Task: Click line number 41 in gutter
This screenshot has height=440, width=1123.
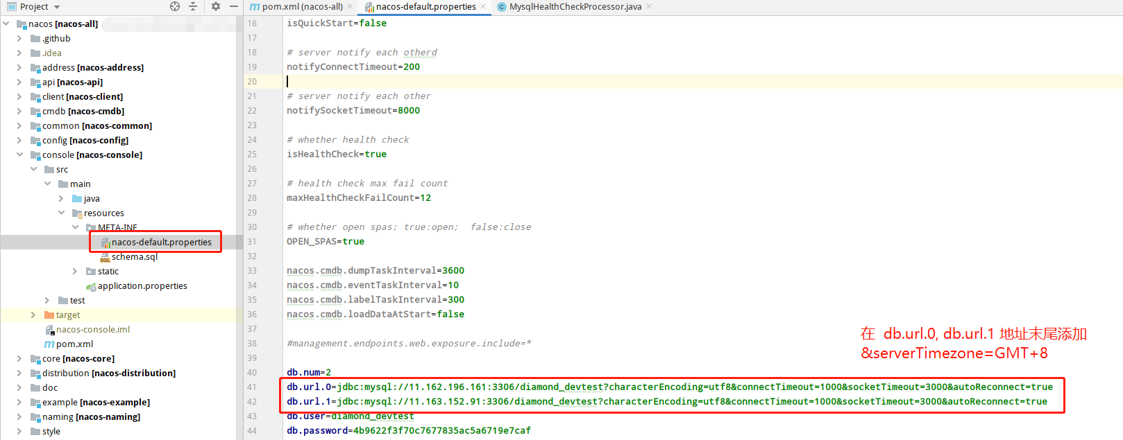Action: 251,387
